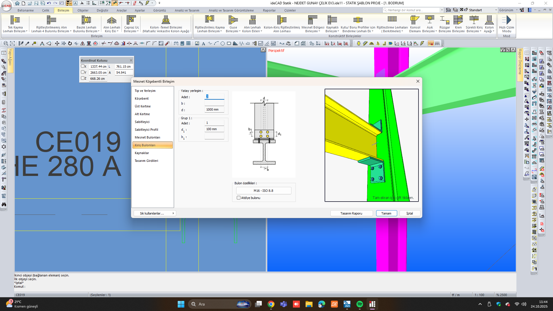
Task: Open the Hızlı Çizim Modu tool
Action: coord(506,20)
